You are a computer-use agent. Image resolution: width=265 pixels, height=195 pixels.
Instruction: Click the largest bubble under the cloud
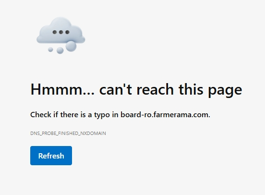[71, 46]
